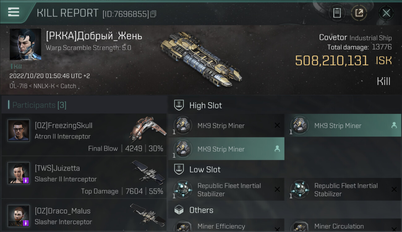The image size is (402, 232).
Task: Collapse the Low Slot section header
Action: [x=285, y=170]
